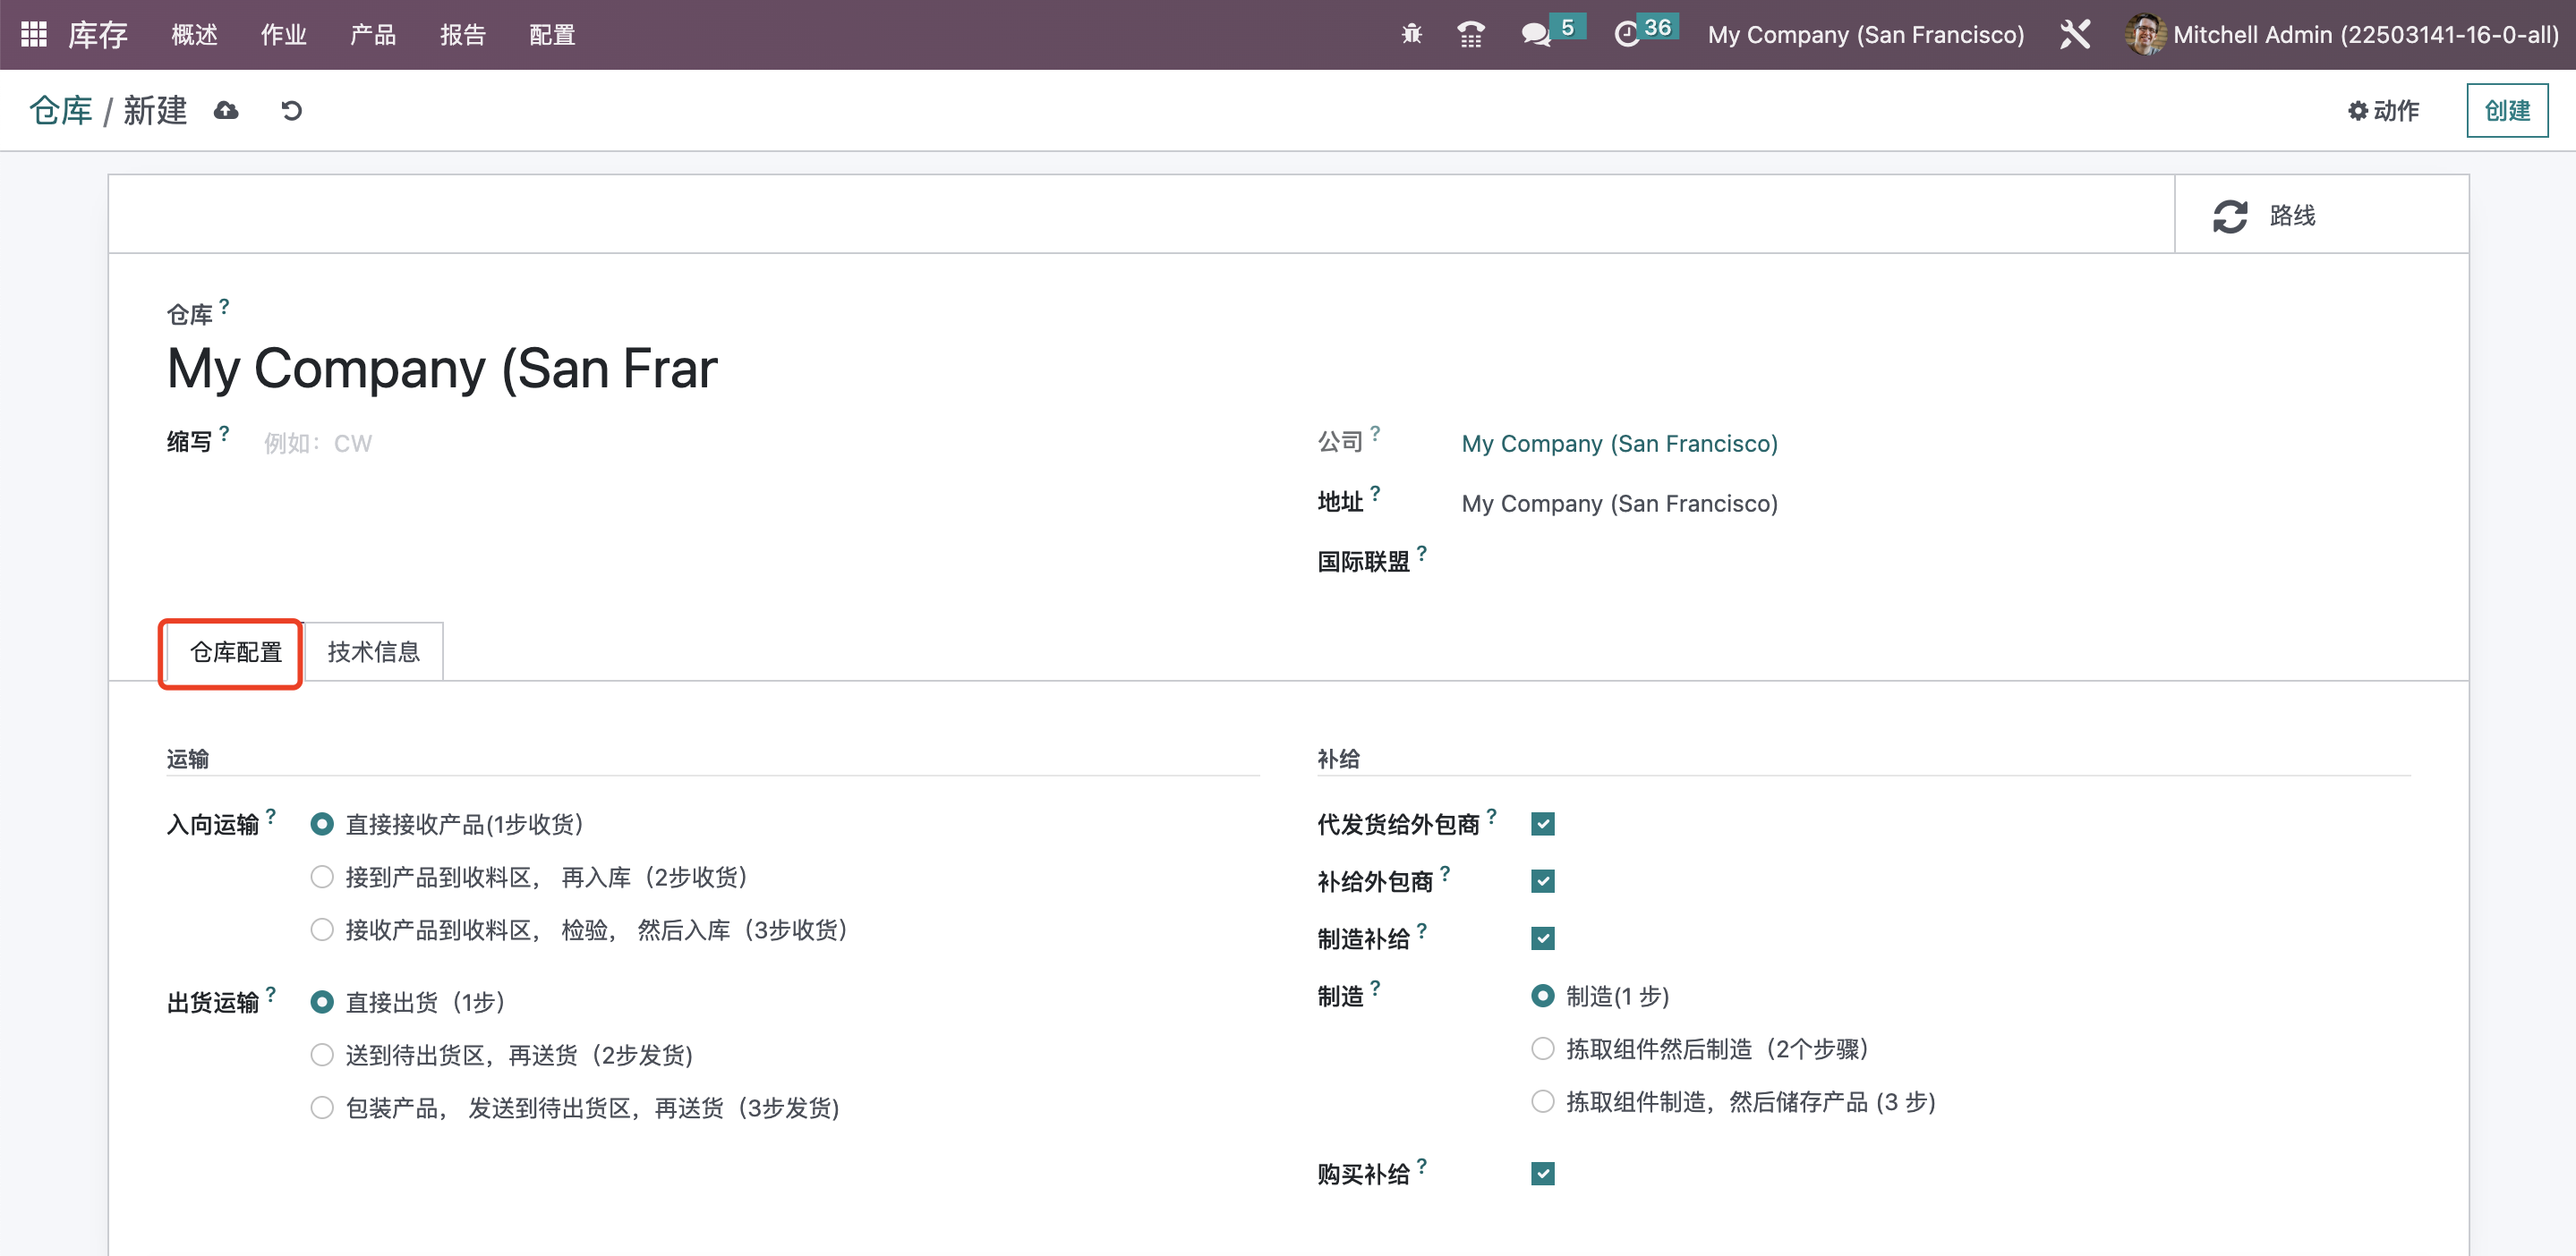The width and height of the screenshot is (2576, 1256).
Task: Open the 动作 actions dropdown
Action: 2382,110
